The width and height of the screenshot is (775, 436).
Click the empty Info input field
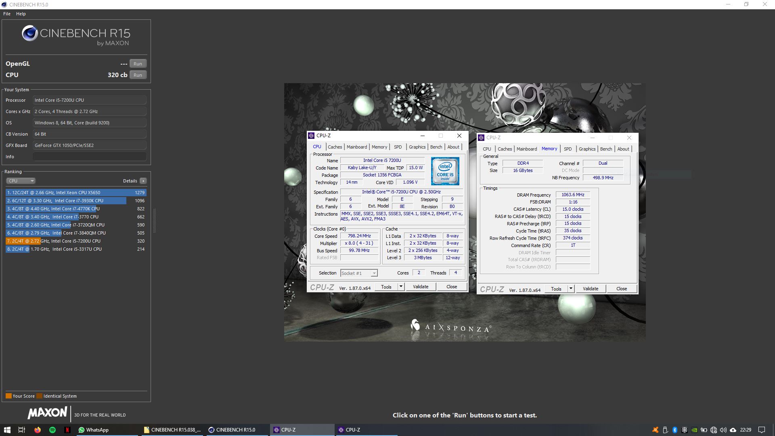click(x=90, y=157)
